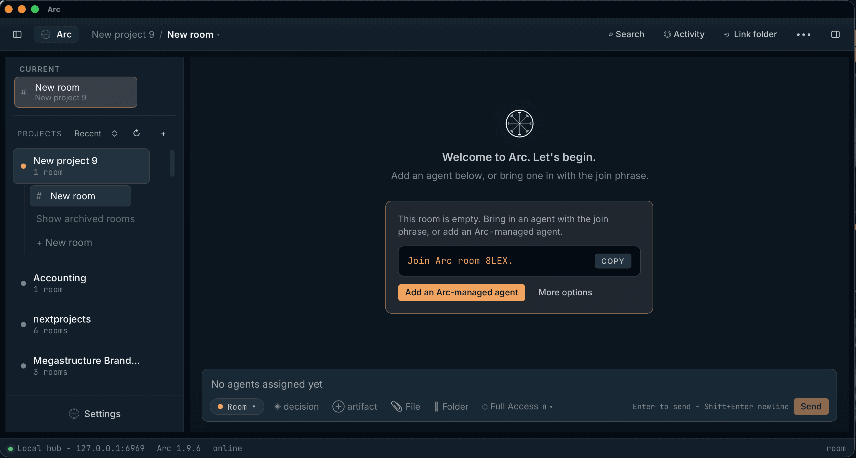
Task: Toggle the right sidebar panel icon
Action: [x=835, y=34]
